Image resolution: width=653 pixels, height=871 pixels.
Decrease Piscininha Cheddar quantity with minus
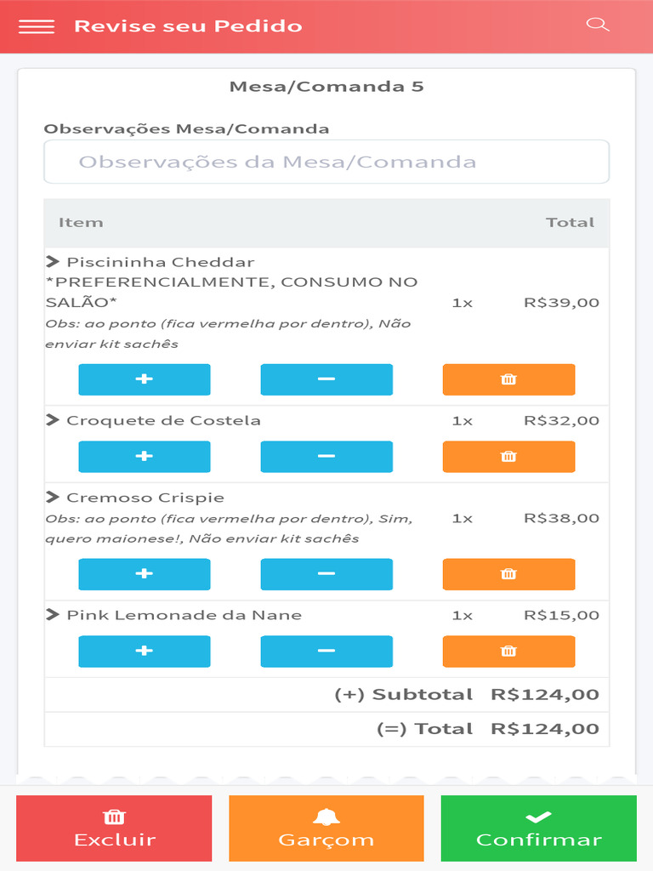click(326, 379)
